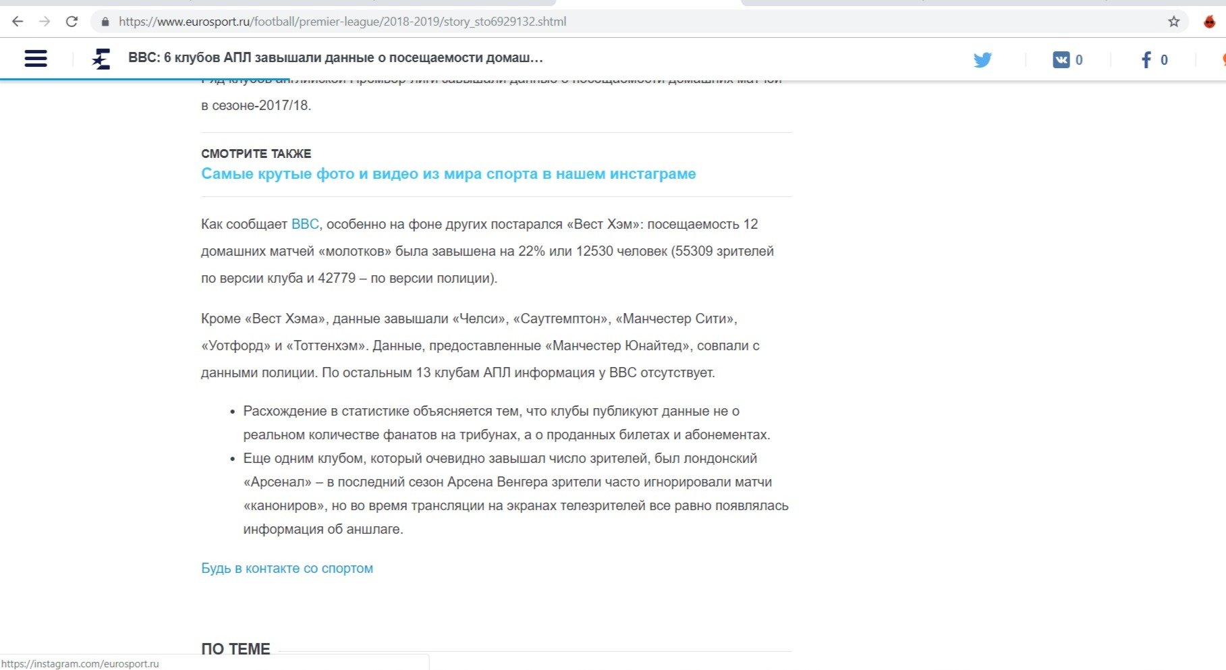
Task: Go forward in browser history
Action: pos(45,22)
